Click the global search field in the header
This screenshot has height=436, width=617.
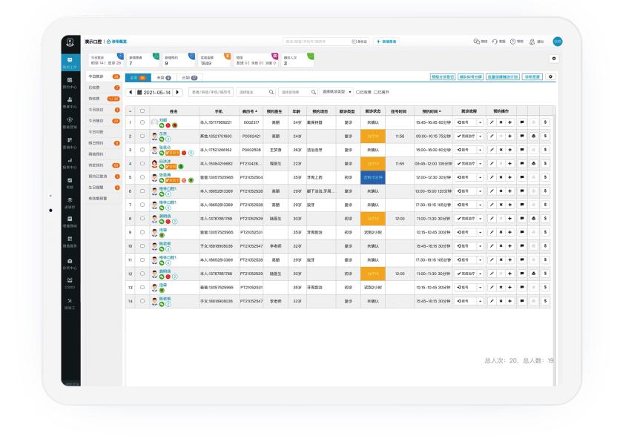pyautogui.click(x=326, y=42)
